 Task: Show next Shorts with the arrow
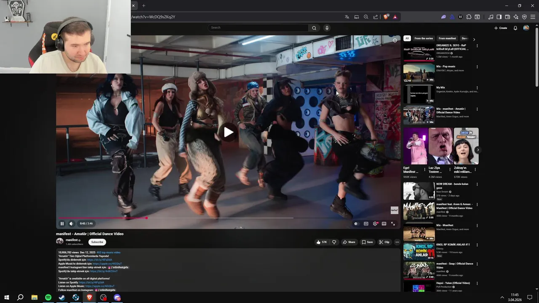(x=478, y=150)
